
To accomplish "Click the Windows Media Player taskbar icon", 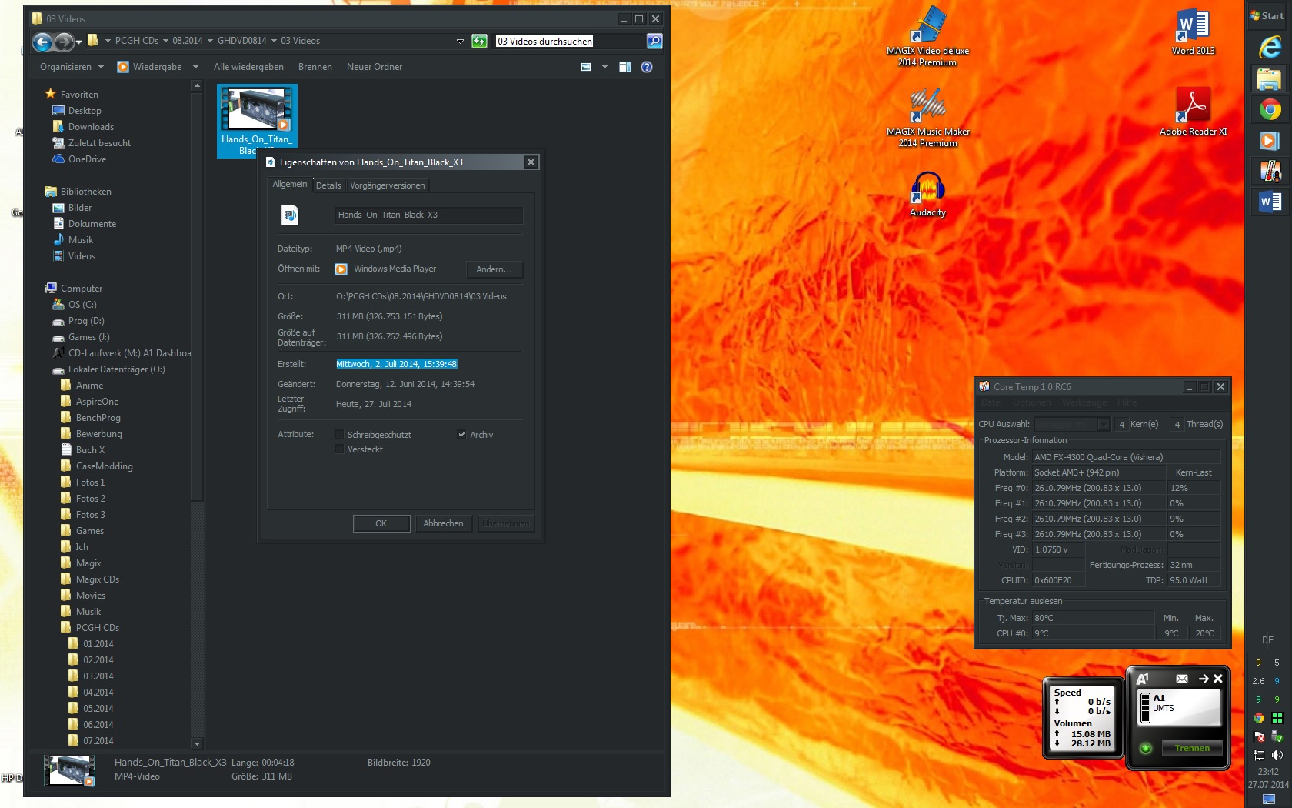I will click(1270, 141).
